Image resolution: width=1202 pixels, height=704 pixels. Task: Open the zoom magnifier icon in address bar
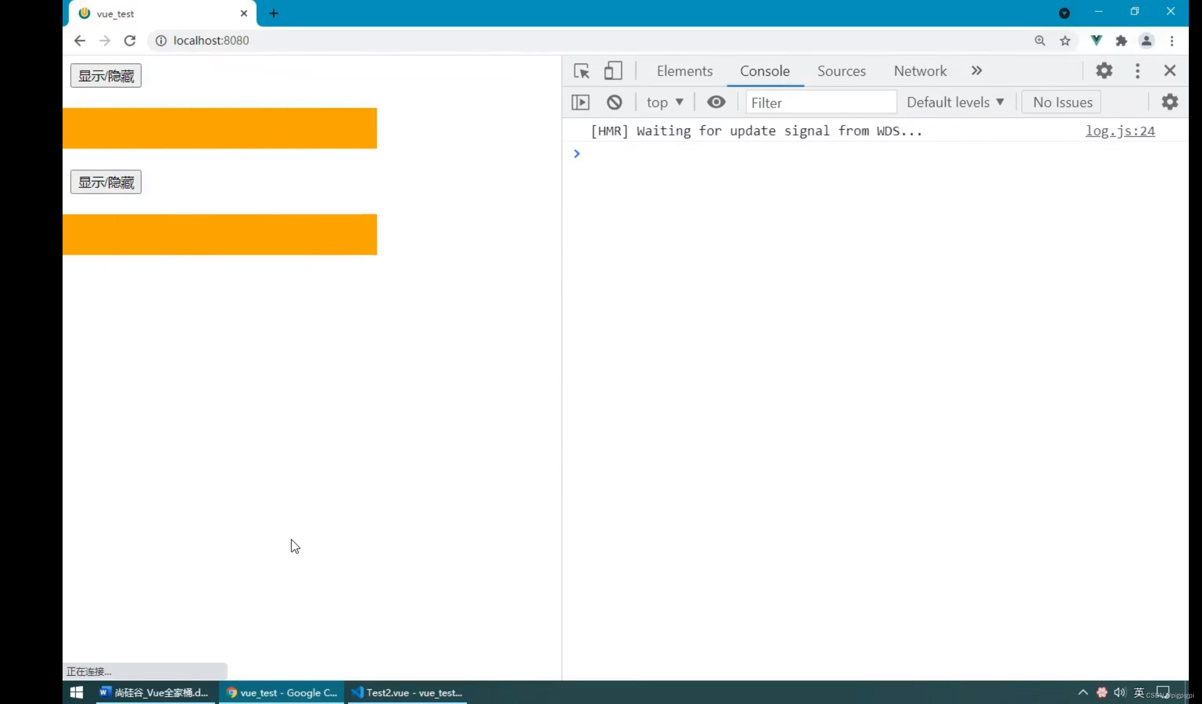[x=1040, y=41]
